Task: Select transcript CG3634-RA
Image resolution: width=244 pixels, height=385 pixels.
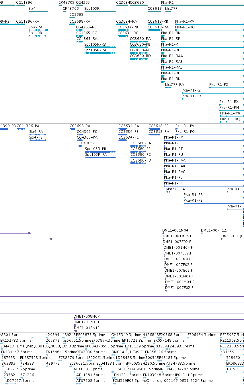Action: (x=126, y=21)
